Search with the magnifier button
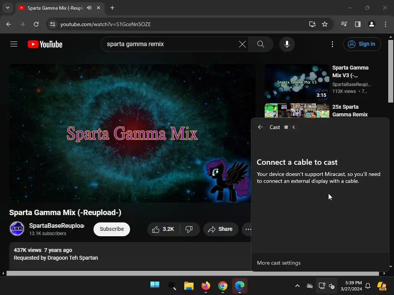This screenshot has height=295, width=394. pyautogui.click(x=261, y=44)
